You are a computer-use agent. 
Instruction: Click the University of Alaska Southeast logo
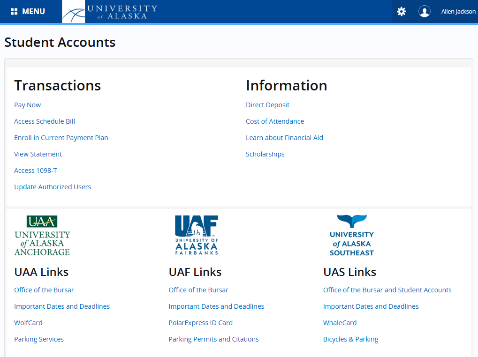tap(352, 235)
